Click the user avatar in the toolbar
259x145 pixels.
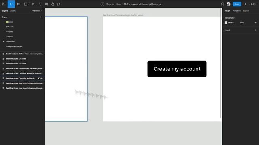229,4
